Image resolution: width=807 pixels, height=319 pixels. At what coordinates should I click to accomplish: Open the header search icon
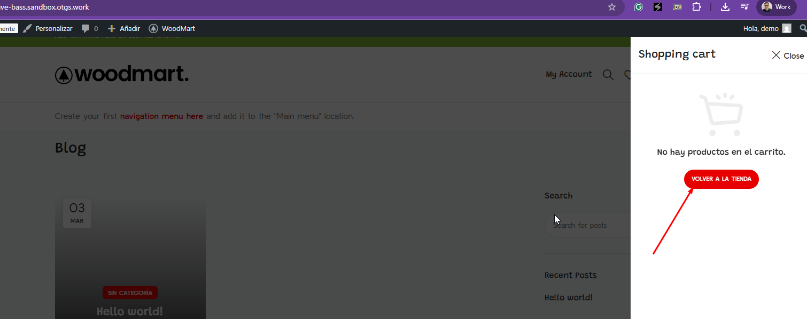coord(608,75)
